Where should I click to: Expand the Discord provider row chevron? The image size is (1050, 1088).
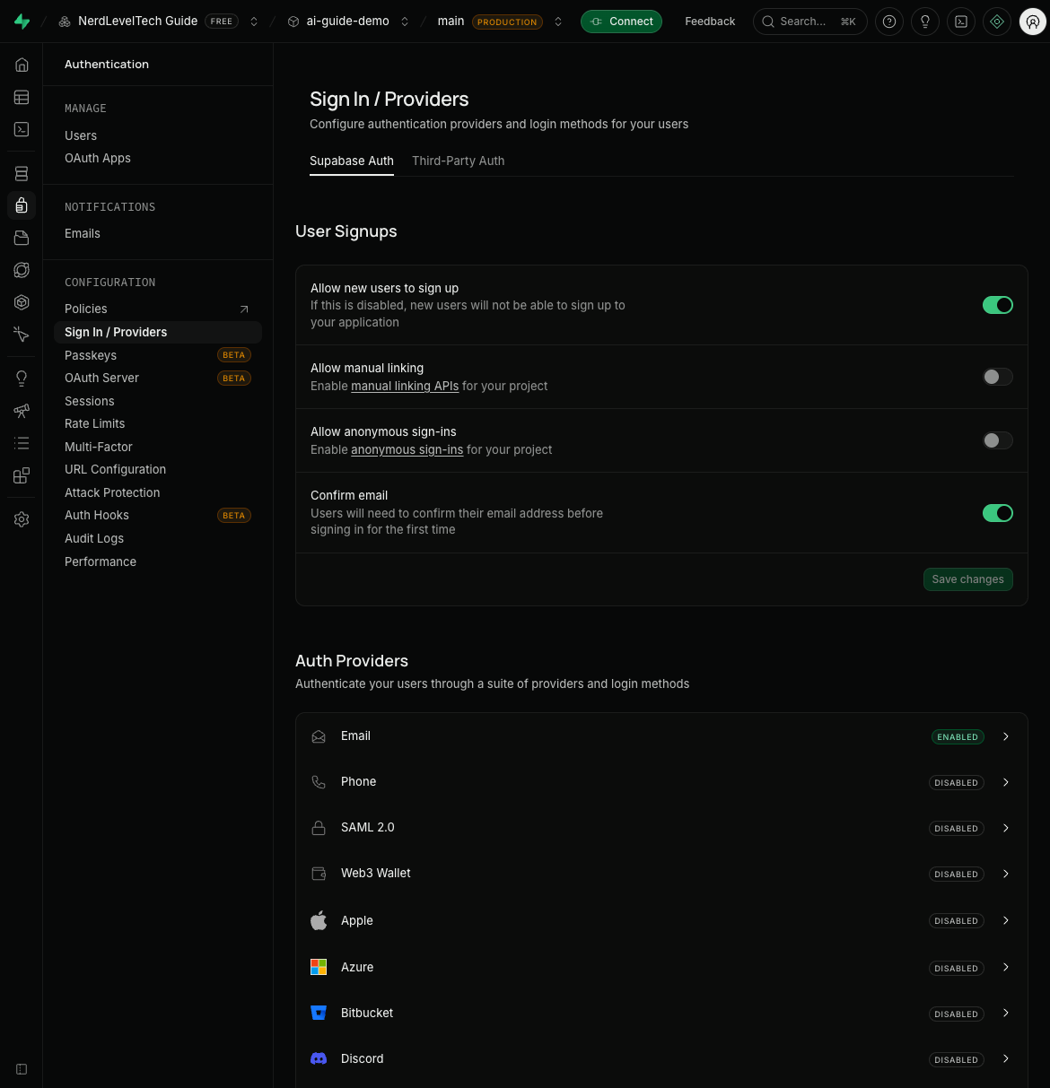pyautogui.click(x=1006, y=1058)
